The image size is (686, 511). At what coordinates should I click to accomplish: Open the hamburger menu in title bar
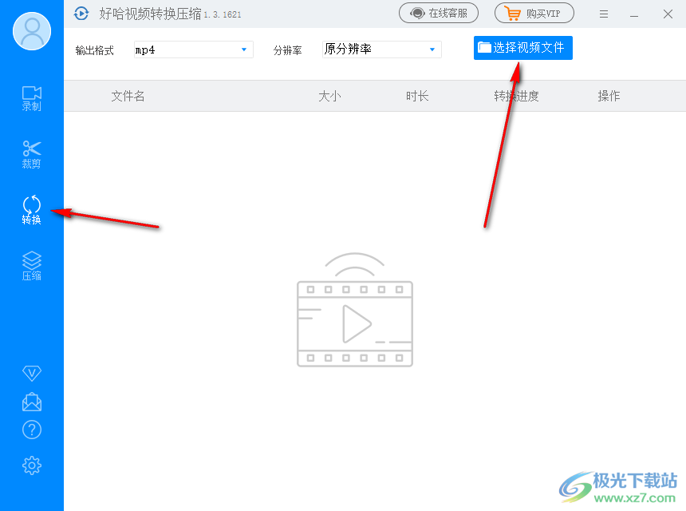tap(604, 14)
